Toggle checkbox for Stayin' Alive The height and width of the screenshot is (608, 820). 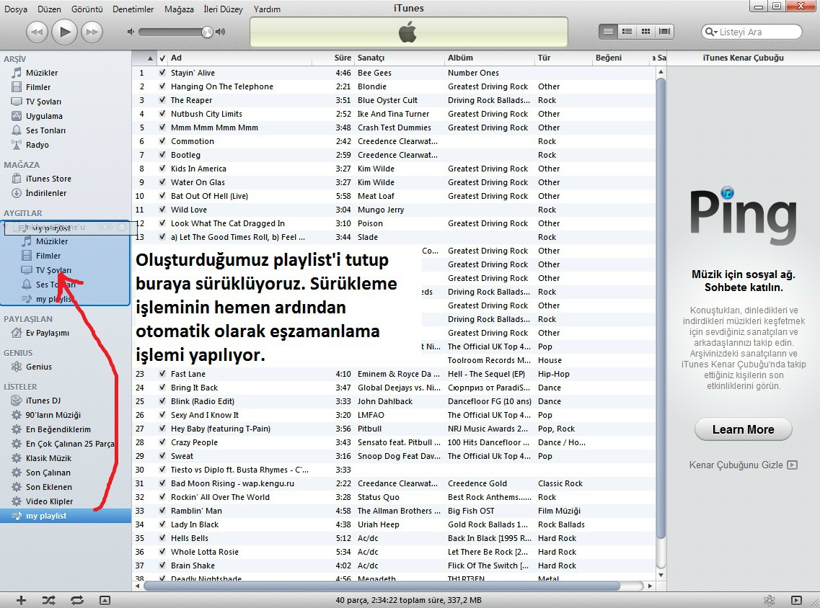coord(162,73)
